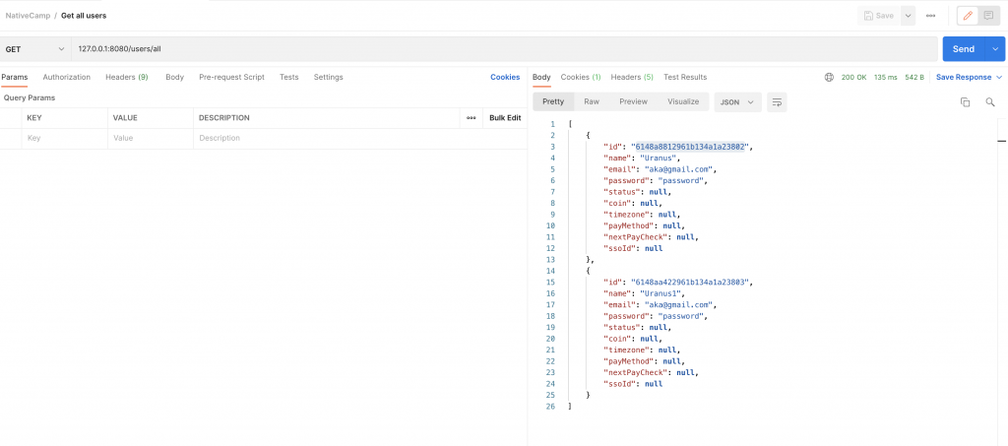Click the id value 6148aa422961b134a1a23803
1008x446 pixels.
pos(690,283)
